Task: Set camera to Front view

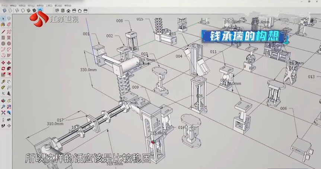Action: [69, 10]
